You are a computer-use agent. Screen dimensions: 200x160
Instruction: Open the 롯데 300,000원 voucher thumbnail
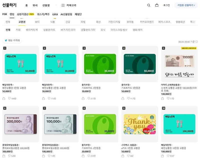click(21, 124)
